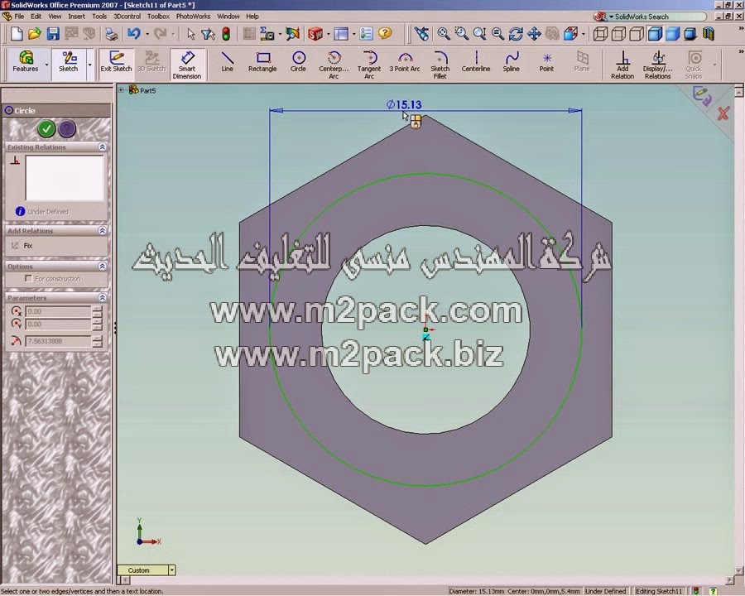
Task: Click the Rebuild traffic light icon
Action: point(226,34)
